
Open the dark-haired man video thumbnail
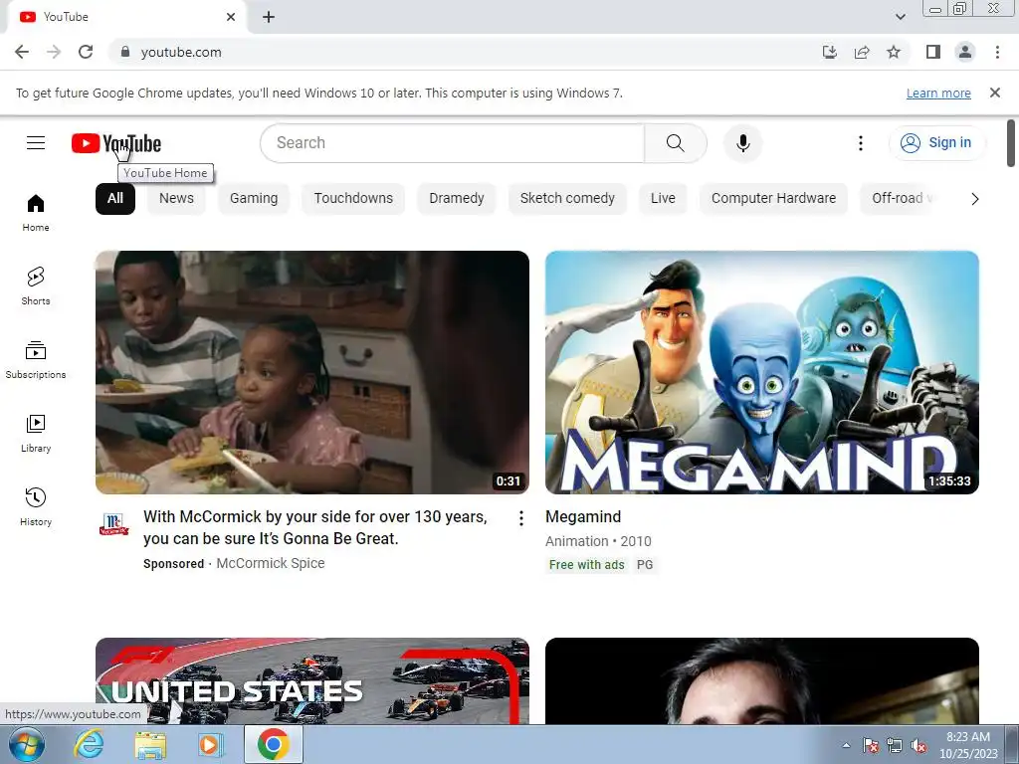click(x=761, y=680)
